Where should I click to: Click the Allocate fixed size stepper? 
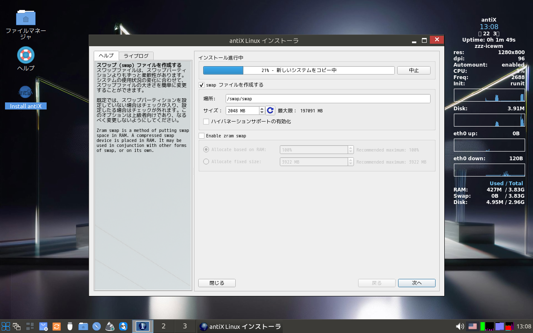click(x=351, y=162)
